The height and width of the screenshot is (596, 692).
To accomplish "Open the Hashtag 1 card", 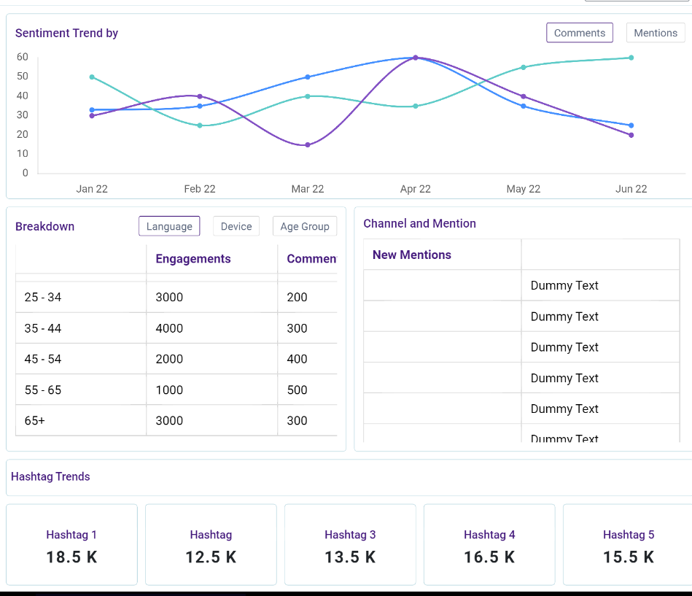I will point(71,544).
